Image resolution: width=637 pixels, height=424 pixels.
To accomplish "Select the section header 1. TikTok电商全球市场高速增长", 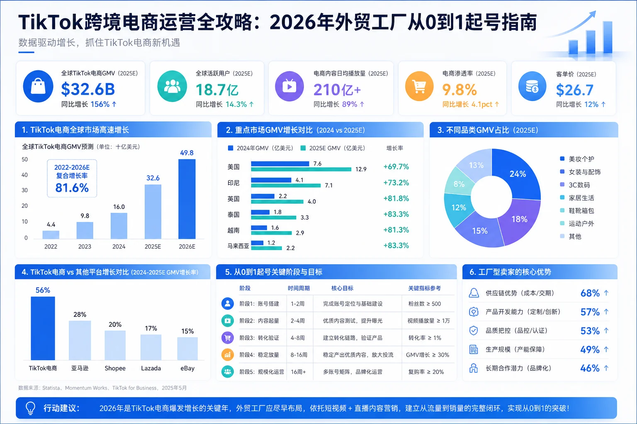I will tap(113, 130).
